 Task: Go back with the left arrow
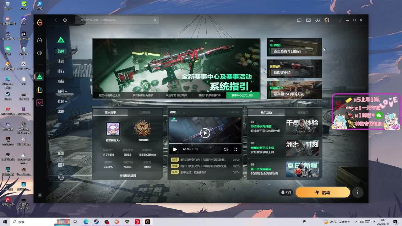point(56,20)
